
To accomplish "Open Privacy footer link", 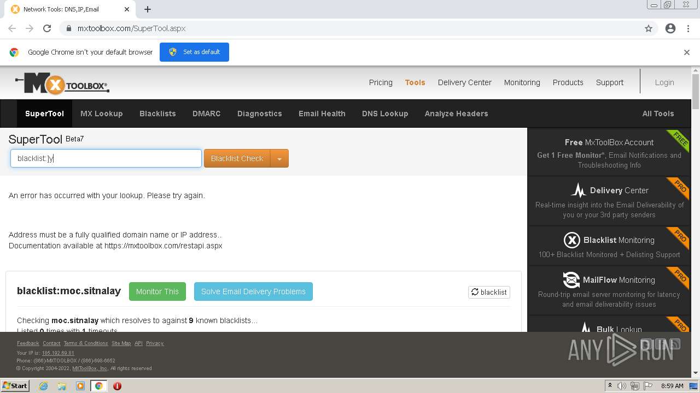I will coord(155,343).
